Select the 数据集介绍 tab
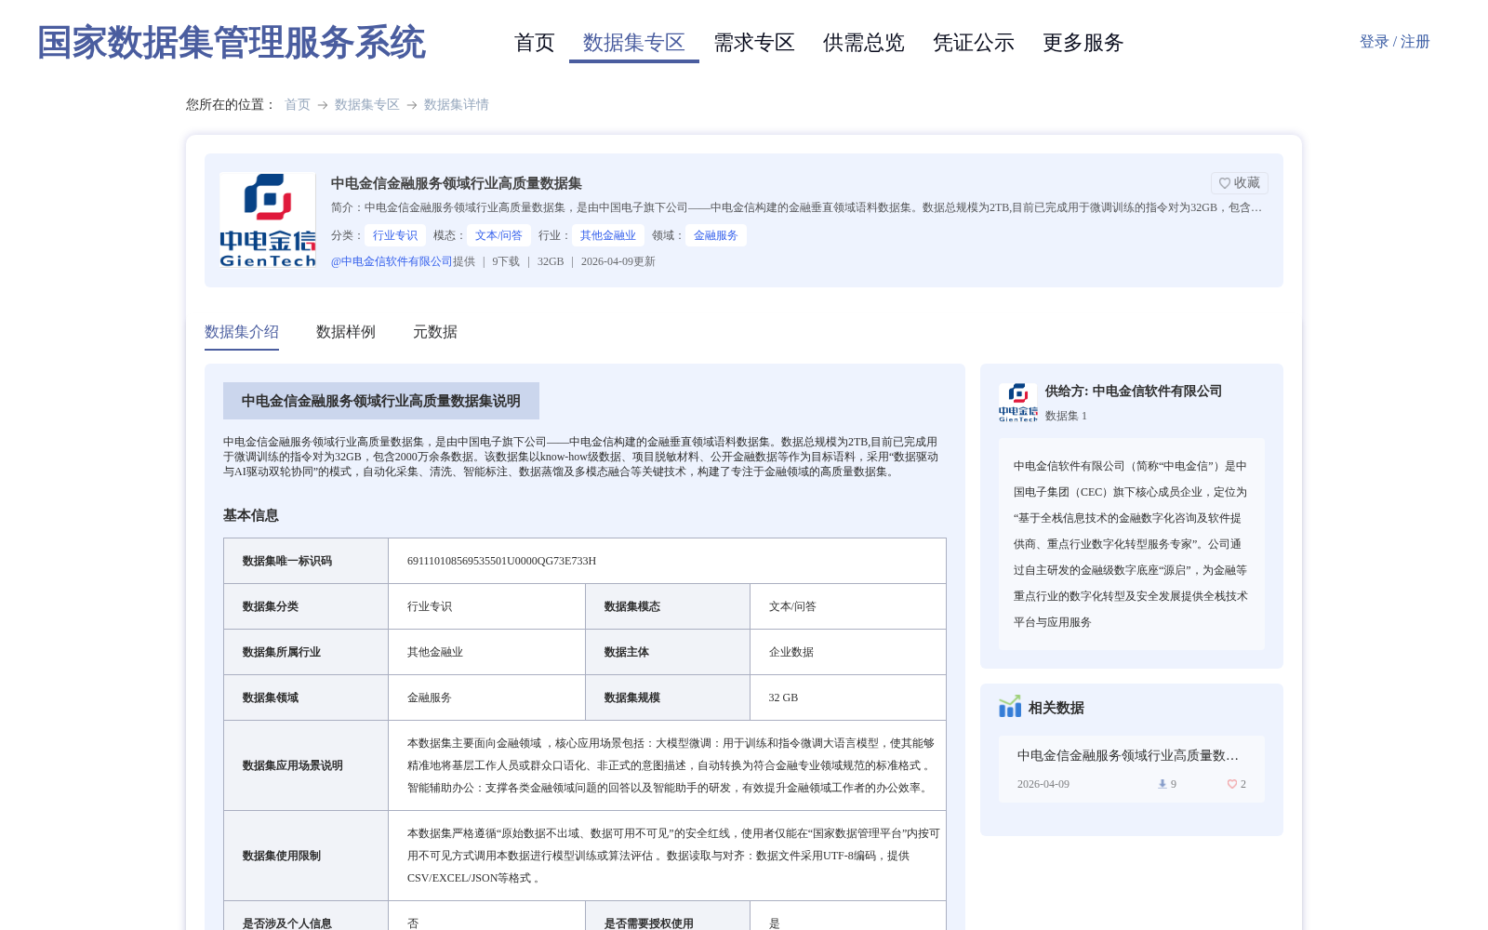 coord(242,332)
